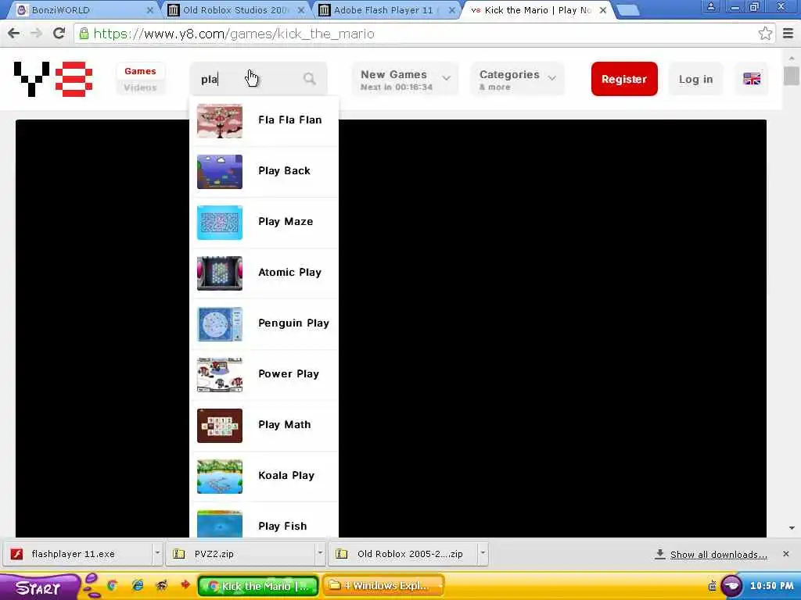Bookmark page with the star icon
801x600 pixels.
[x=765, y=34]
